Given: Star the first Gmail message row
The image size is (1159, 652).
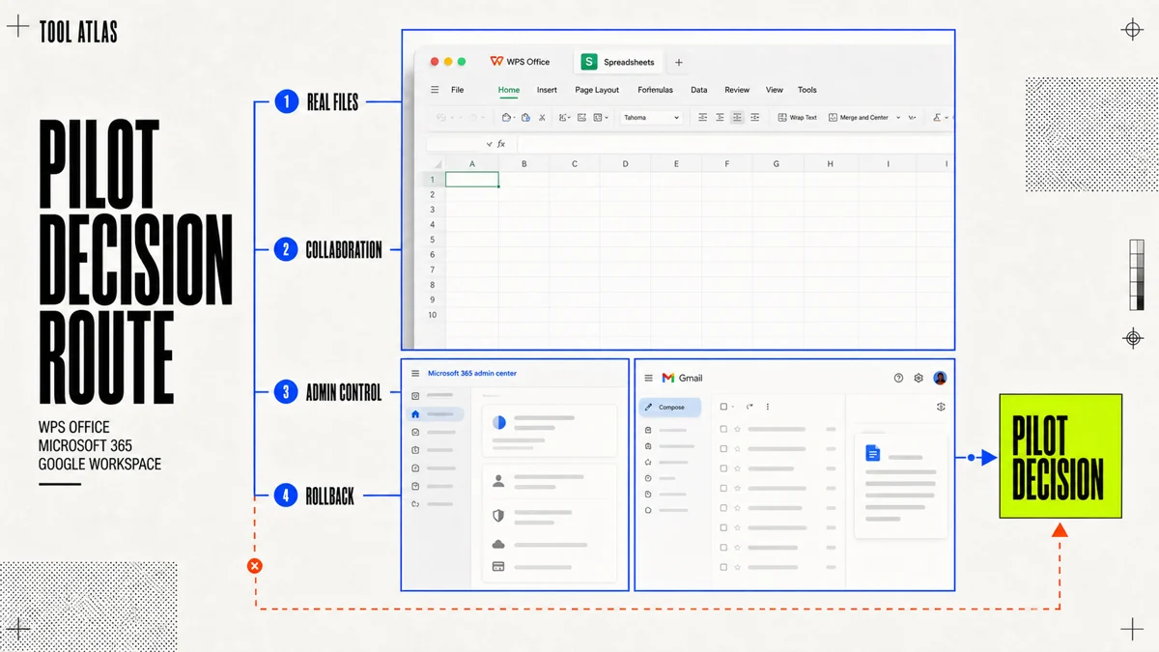Looking at the screenshot, I should pos(737,429).
